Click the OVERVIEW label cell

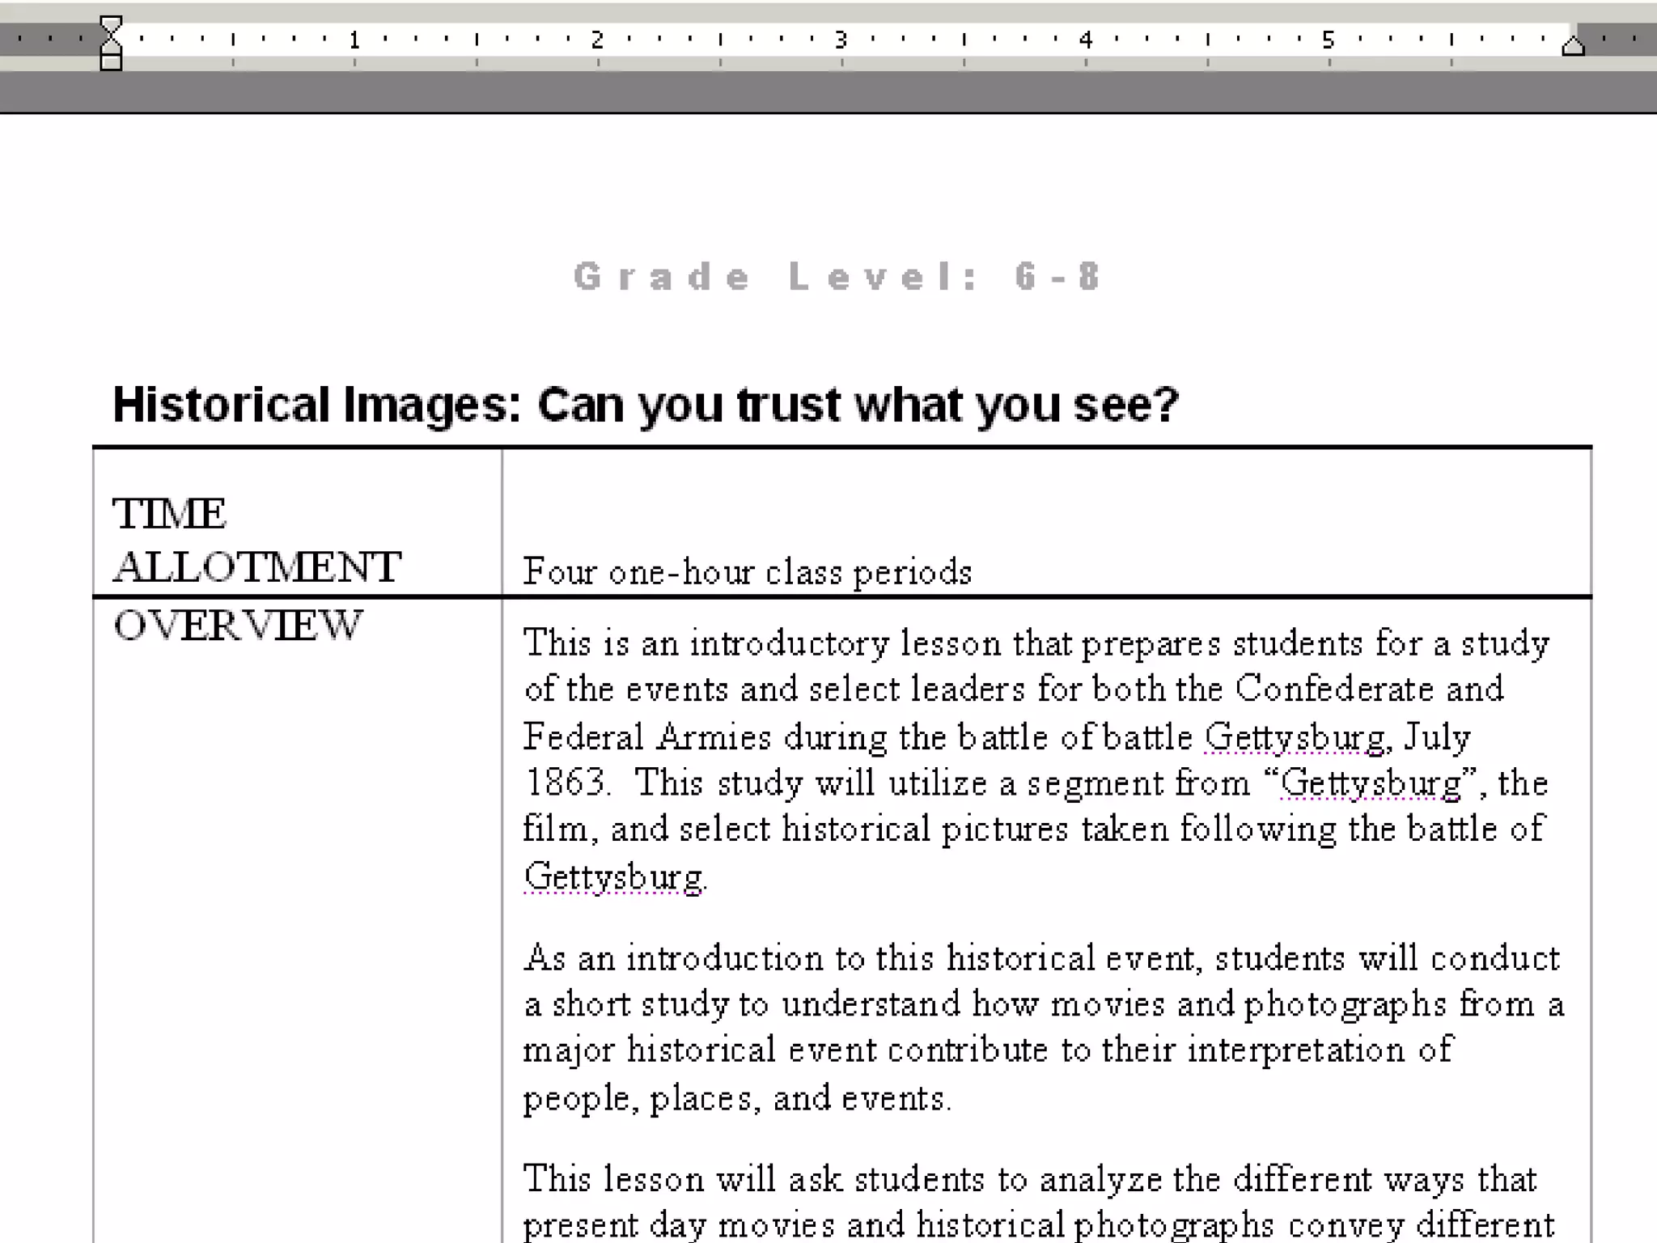coord(238,626)
